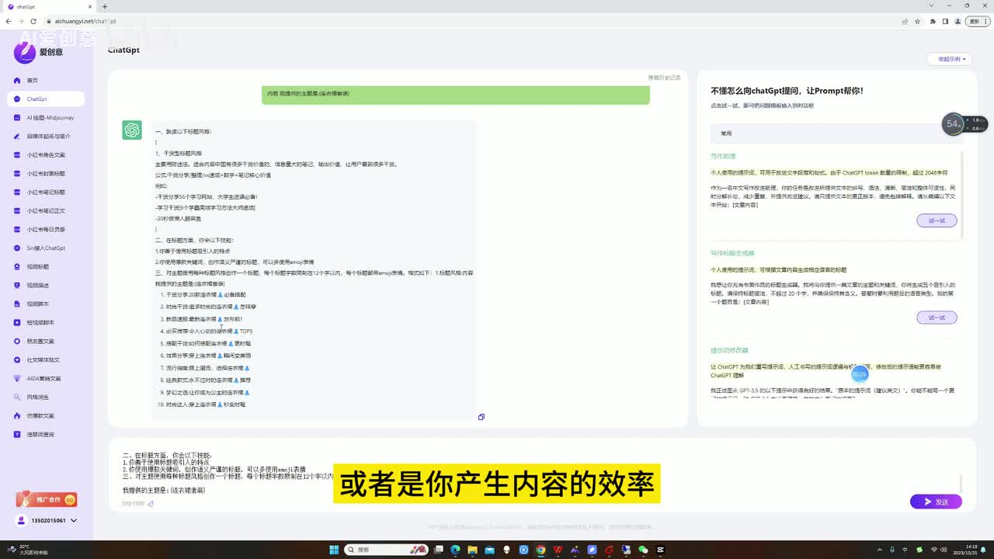Switch to the chatGpt browser tab
This screenshot has width=994, height=559.
pos(47,6)
